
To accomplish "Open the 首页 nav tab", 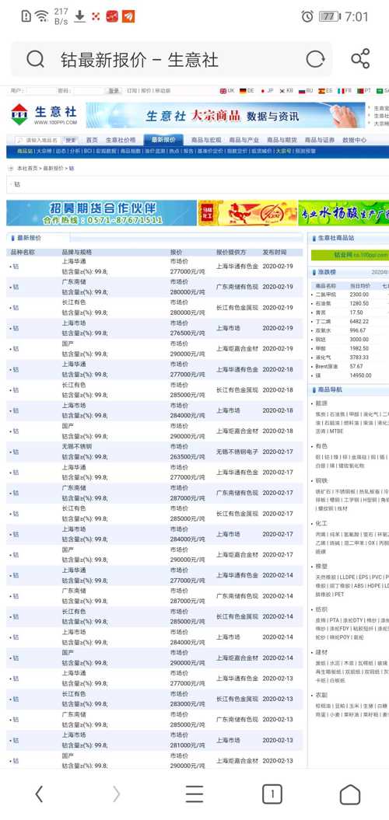I will click(x=92, y=140).
